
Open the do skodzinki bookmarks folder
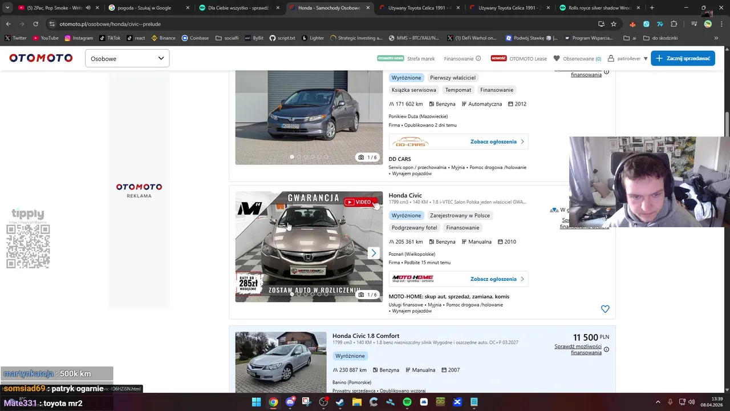click(x=660, y=38)
